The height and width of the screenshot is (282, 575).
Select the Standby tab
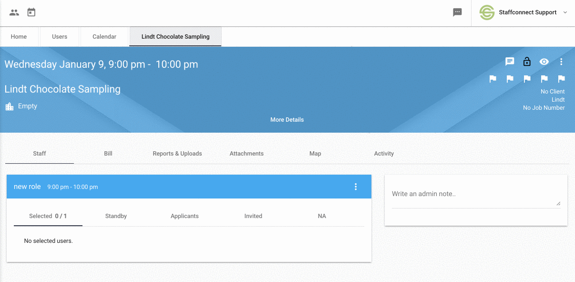[116, 216]
